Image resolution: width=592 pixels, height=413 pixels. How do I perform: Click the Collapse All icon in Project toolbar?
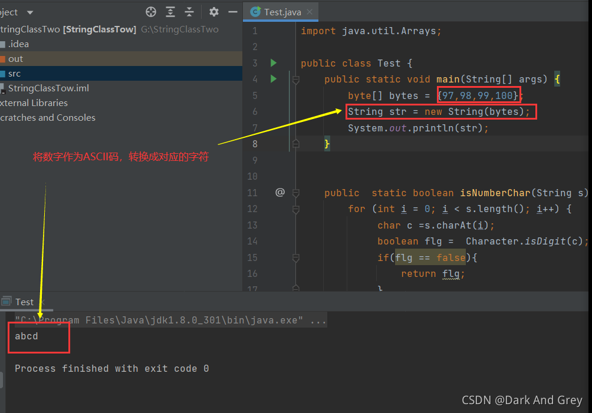[x=189, y=12]
